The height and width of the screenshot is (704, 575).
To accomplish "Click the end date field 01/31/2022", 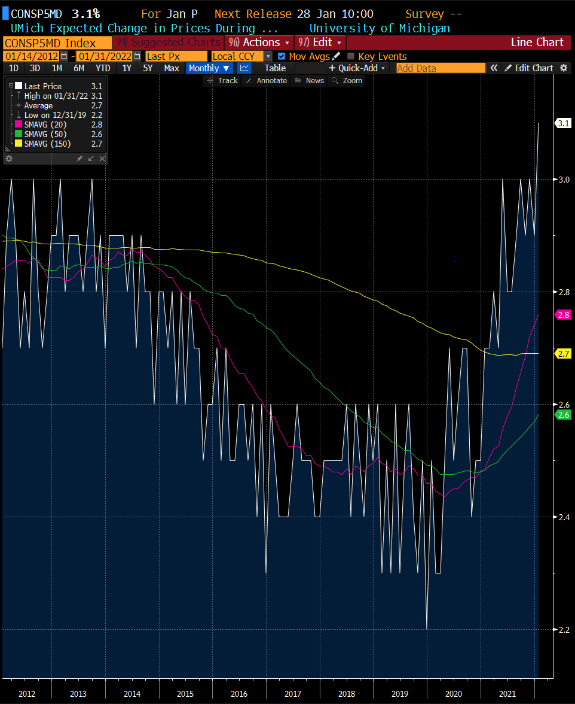I will click(x=105, y=56).
